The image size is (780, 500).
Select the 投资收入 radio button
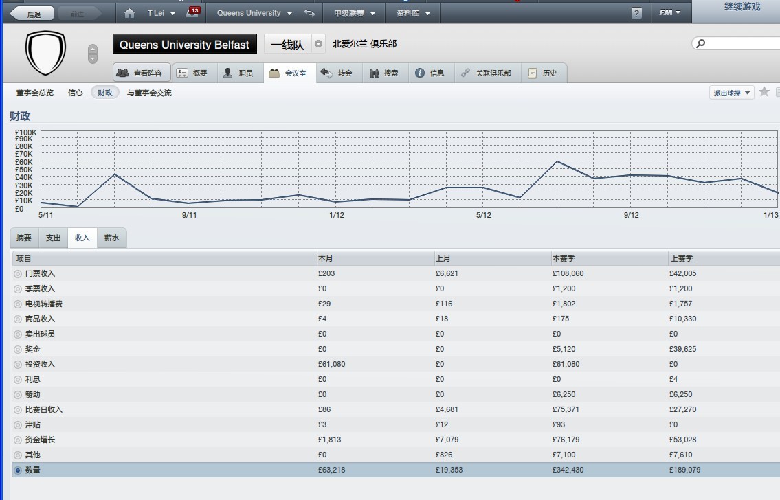[x=18, y=365]
